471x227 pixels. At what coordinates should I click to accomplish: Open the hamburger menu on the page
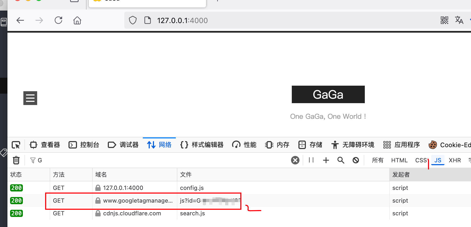30,98
